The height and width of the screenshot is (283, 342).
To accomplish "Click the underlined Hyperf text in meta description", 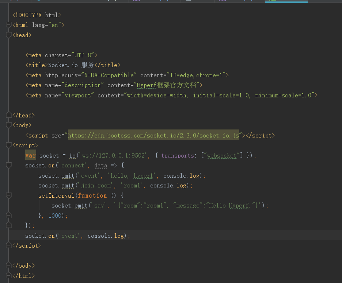I will 147,85.
